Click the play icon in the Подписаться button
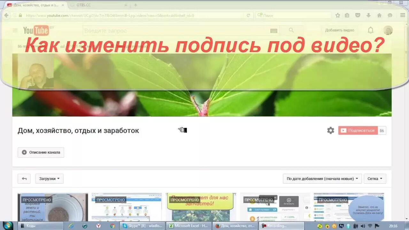This screenshot has width=409, height=230. (343, 130)
